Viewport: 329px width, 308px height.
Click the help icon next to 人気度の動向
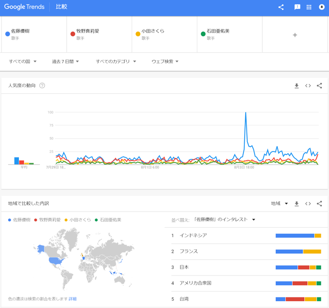click(x=42, y=85)
